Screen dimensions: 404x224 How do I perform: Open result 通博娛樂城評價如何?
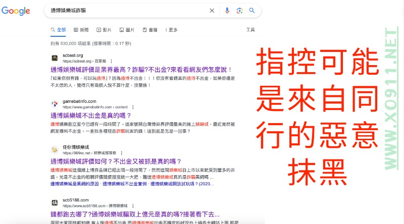(x=116, y=161)
